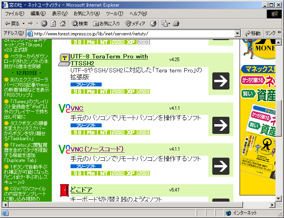Click the フリーソフト badge under VNC v4.1.1

point(86,125)
